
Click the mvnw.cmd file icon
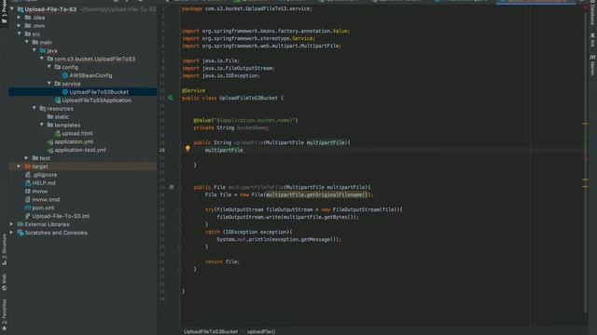(x=27, y=199)
